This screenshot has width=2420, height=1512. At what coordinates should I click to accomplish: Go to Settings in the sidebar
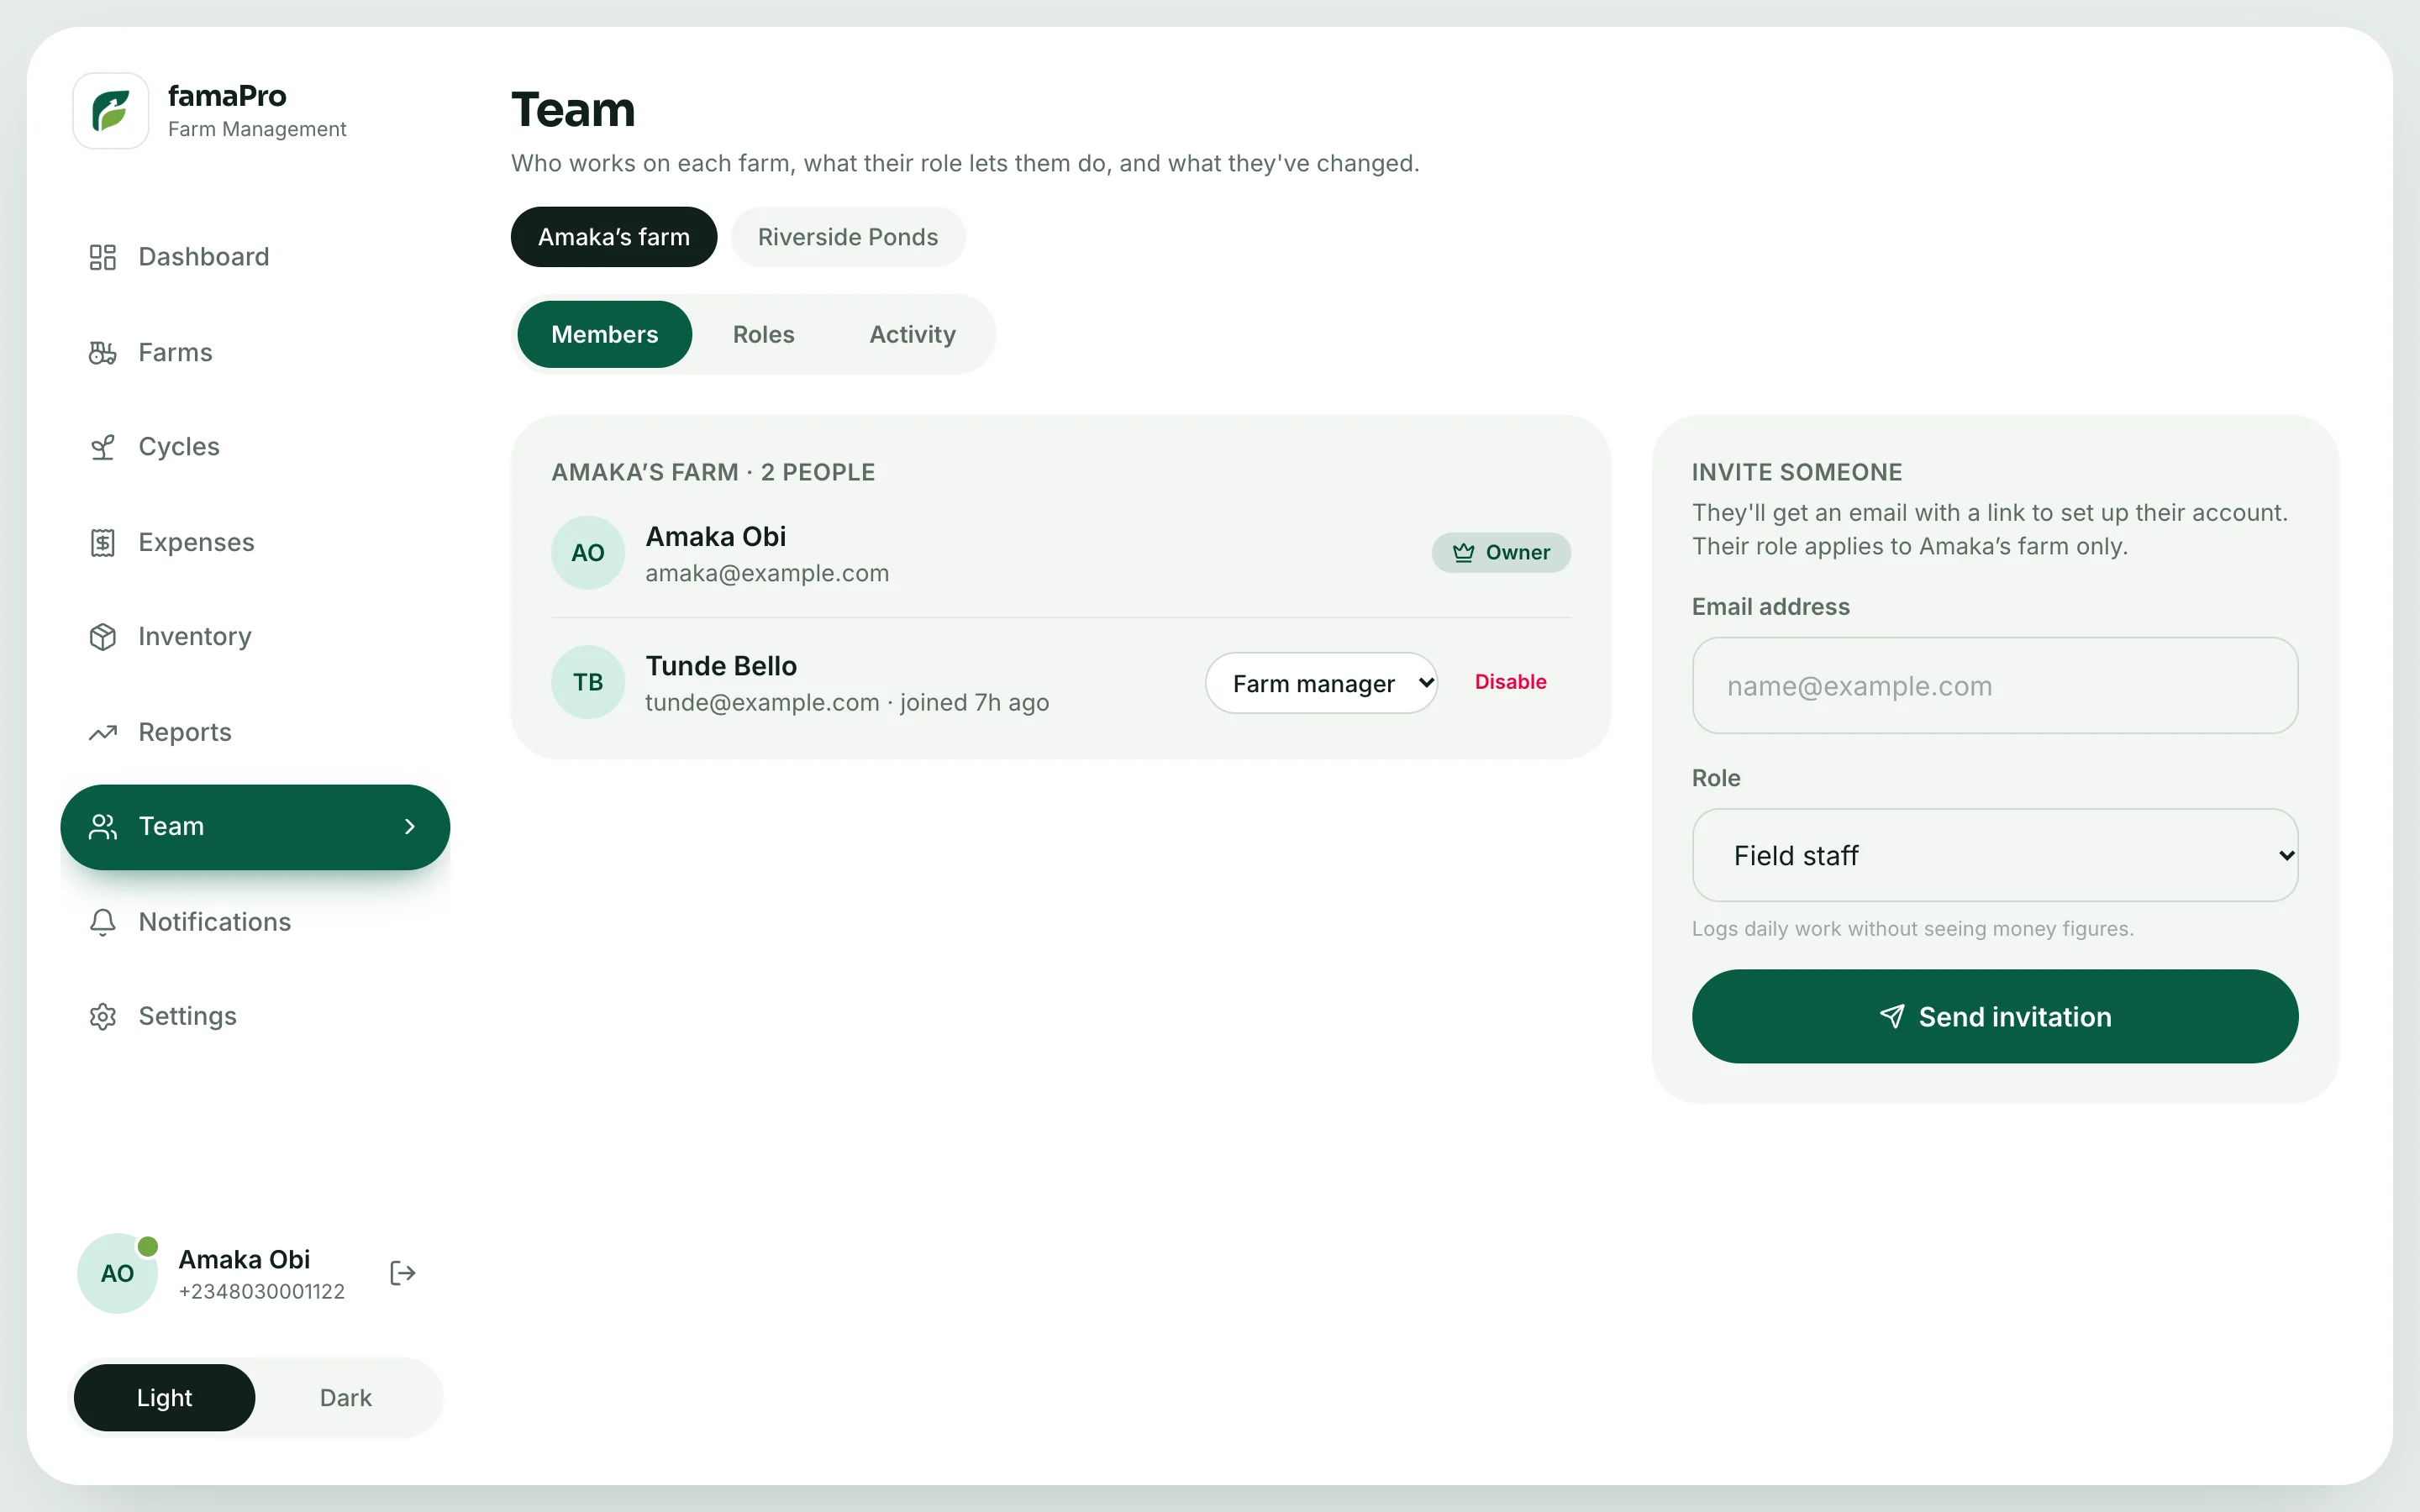point(255,1017)
